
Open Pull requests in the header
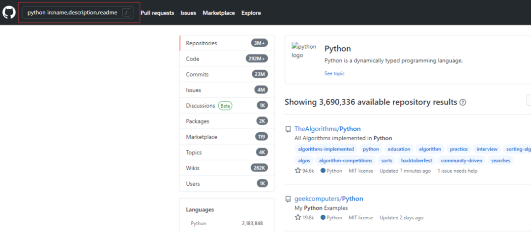pos(157,13)
